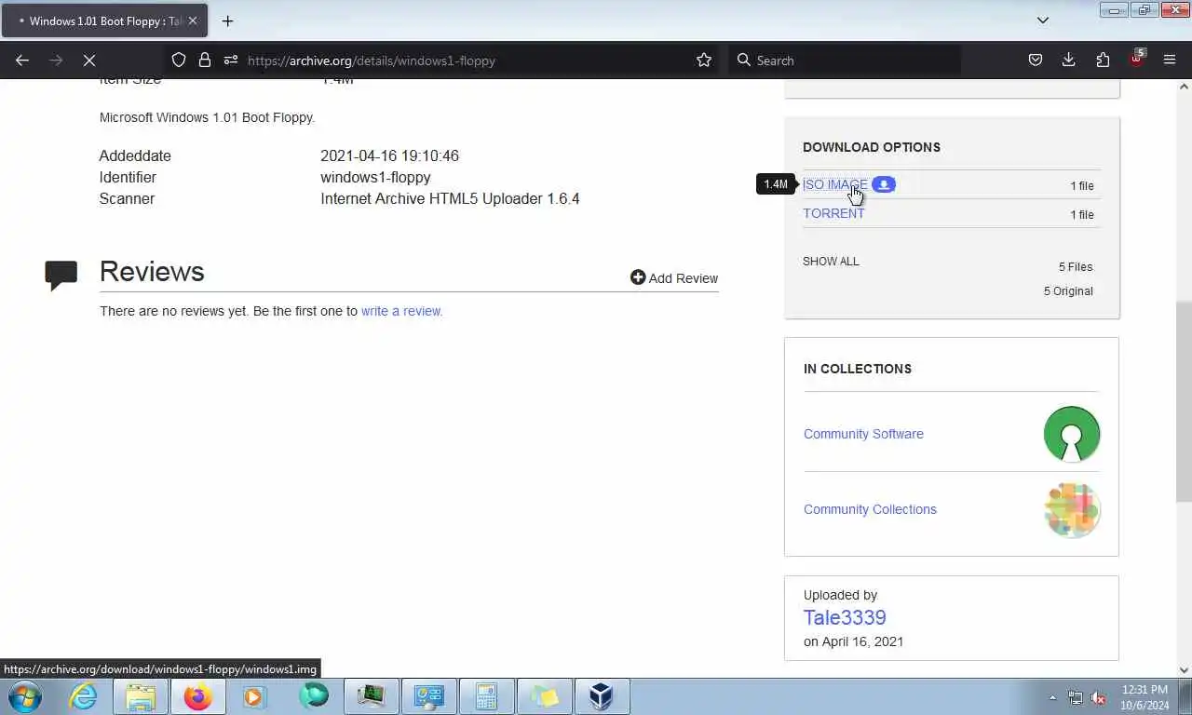This screenshot has width=1192, height=715.
Task: Click Internet Archive HTML5 Uploader 1.6.4 text
Action: coord(450,198)
